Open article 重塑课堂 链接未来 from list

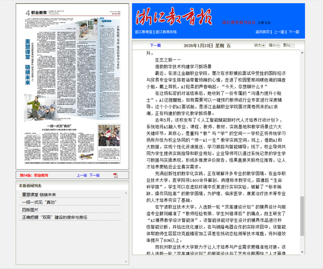39,195
